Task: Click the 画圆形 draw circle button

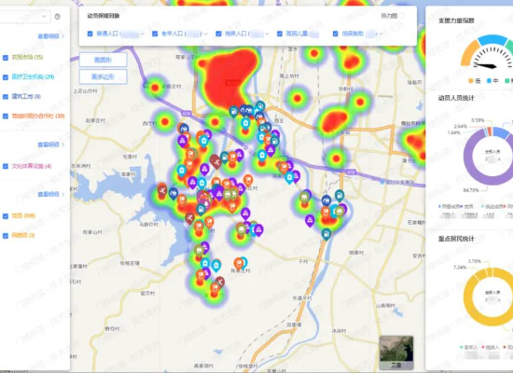Action: click(103, 60)
